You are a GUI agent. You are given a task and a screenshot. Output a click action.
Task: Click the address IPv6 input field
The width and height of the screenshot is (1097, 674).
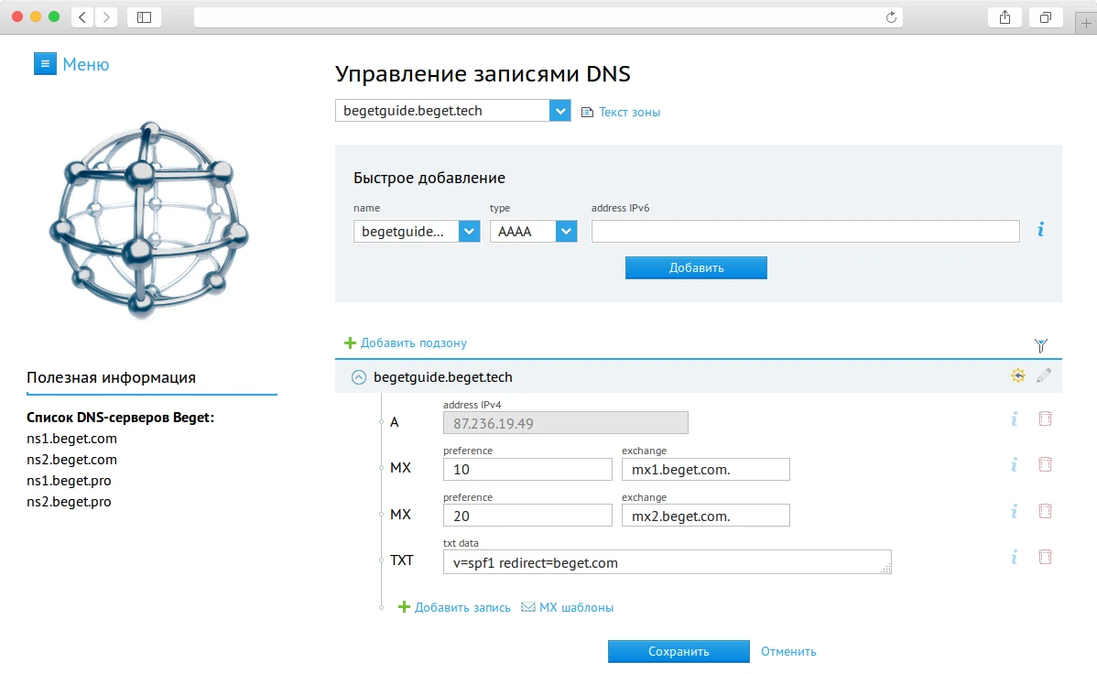coord(804,231)
